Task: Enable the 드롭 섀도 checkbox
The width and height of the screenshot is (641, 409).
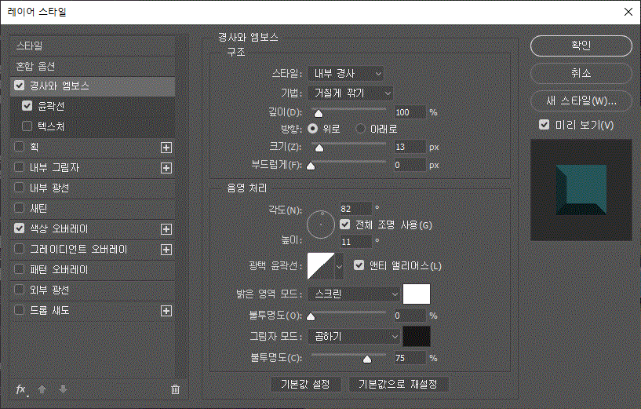Action: (19, 309)
